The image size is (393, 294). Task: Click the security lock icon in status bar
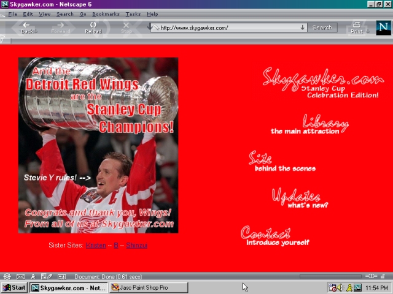pyautogui.click(x=383, y=276)
